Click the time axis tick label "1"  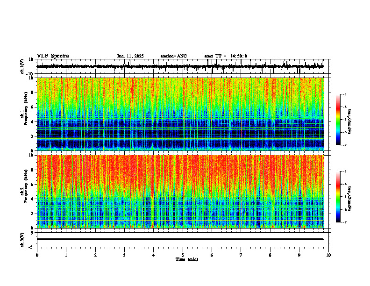click(66, 255)
